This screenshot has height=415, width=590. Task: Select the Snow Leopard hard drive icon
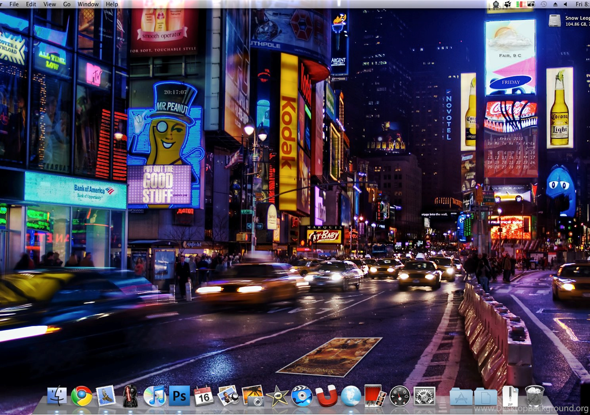click(x=555, y=20)
